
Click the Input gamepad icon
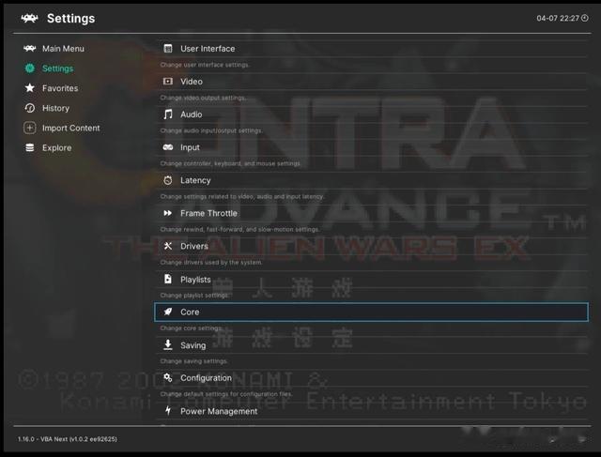[x=168, y=147]
